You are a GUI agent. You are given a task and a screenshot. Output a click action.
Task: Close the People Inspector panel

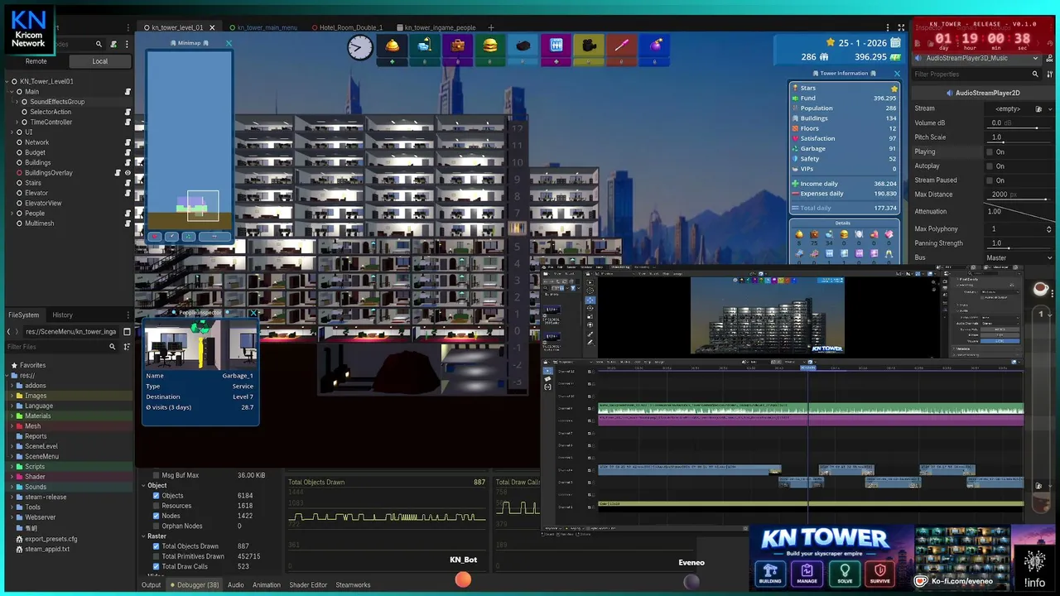point(253,313)
